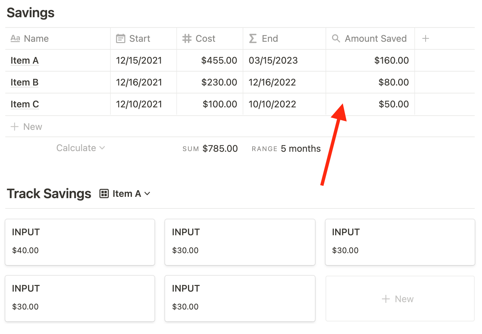Click the plus icon to add a column
482x334 pixels.
[x=425, y=38]
